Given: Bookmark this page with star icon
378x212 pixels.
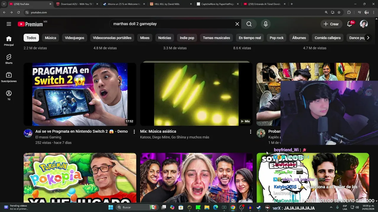Looking at the screenshot, I should tap(339, 12).
